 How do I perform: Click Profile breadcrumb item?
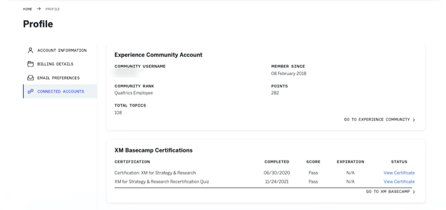coord(52,9)
